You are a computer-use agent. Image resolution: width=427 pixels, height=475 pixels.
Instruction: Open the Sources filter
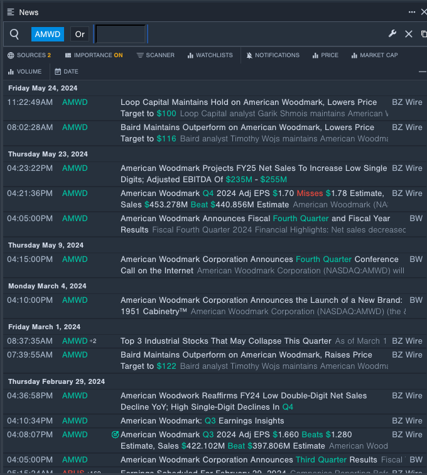(x=30, y=55)
